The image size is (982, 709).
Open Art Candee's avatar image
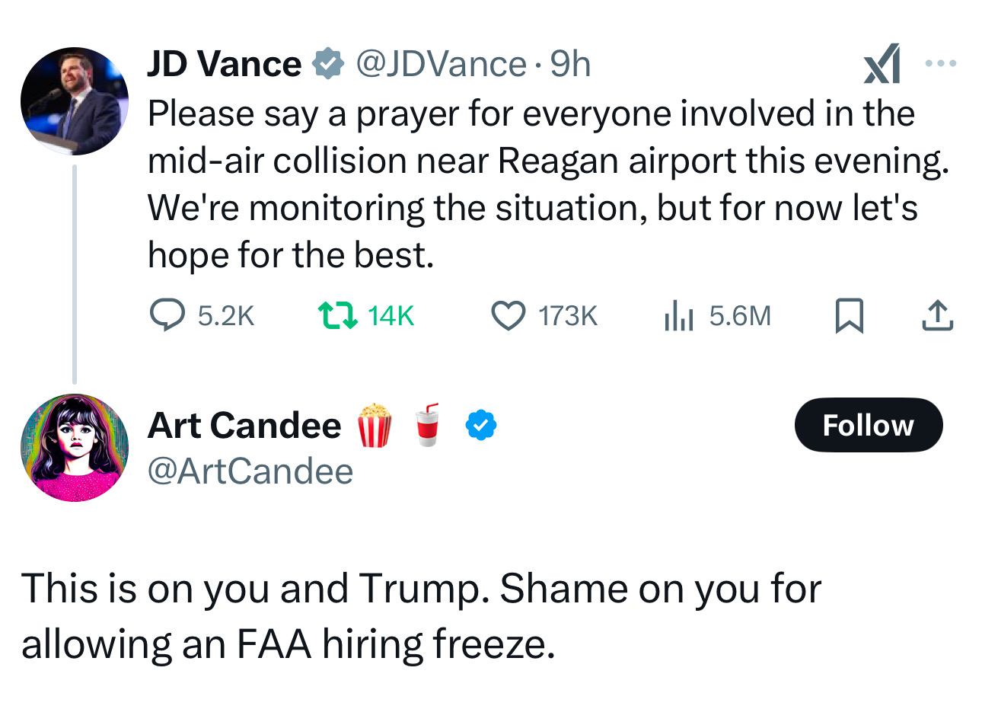pyautogui.click(x=74, y=448)
